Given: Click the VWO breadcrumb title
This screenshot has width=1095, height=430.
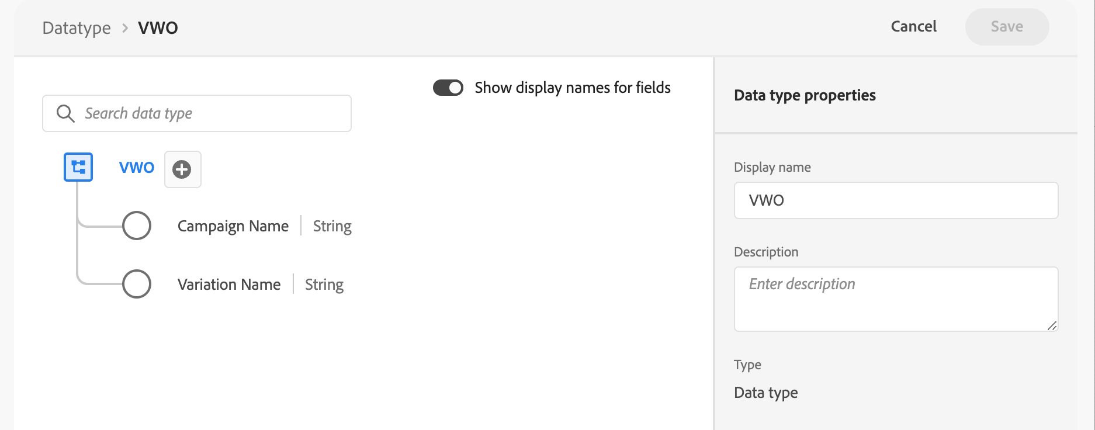Looking at the screenshot, I should pos(158,27).
